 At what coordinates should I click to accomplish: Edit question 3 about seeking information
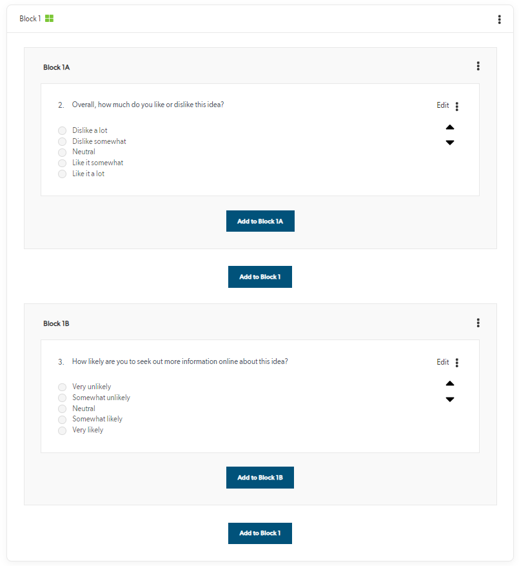442,362
